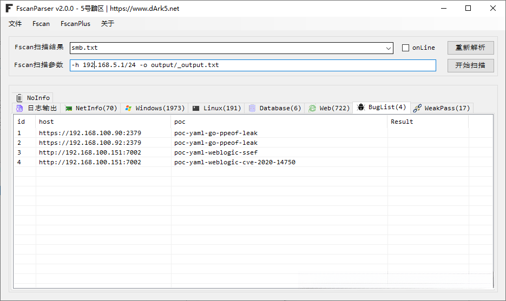Switch to the WeakPass(17) tab
The height and width of the screenshot is (301, 506).
(x=442, y=108)
